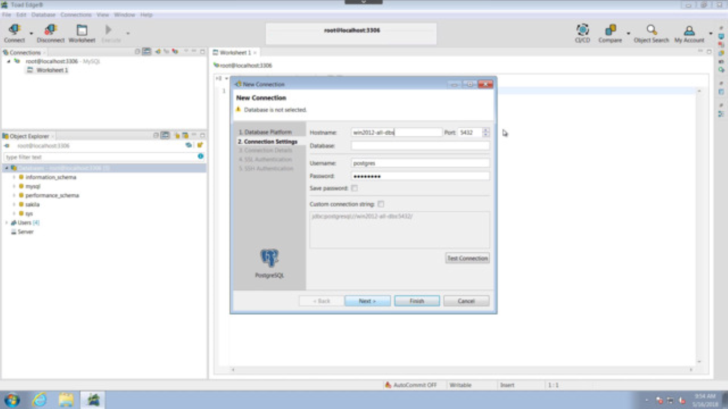Viewport: 728px width, 409px height.
Task: Click the Connect toolbar icon
Action: 14,34
